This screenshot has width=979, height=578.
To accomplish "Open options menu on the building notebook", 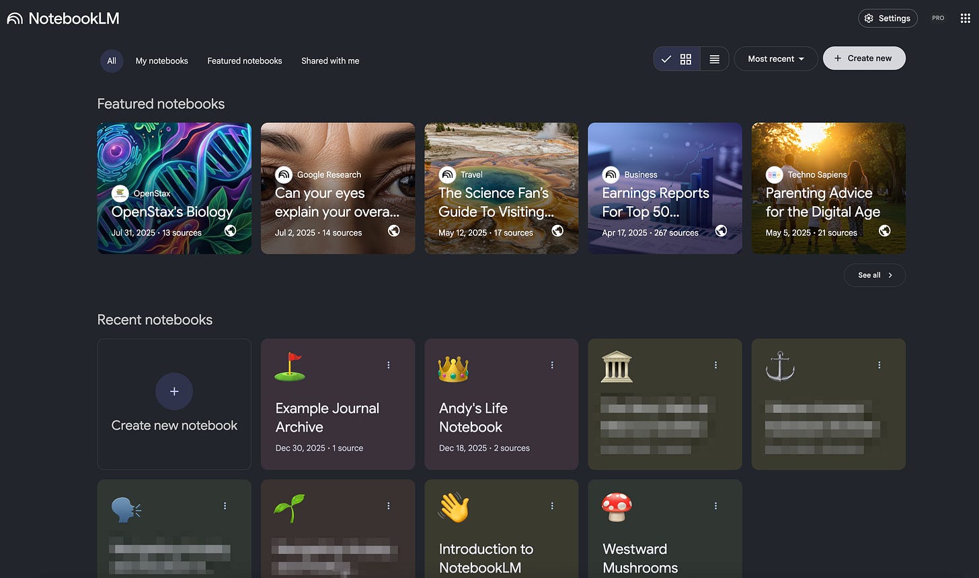I will (x=716, y=365).
